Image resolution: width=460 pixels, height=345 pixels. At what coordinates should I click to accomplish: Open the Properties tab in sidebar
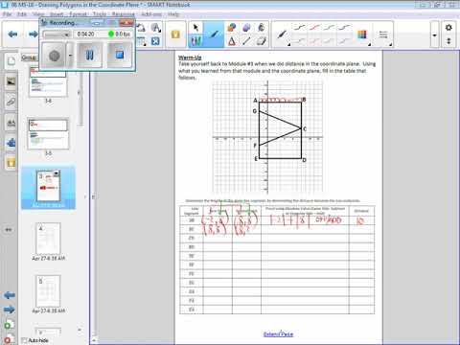pyautogui.click(x=11, y=123)
